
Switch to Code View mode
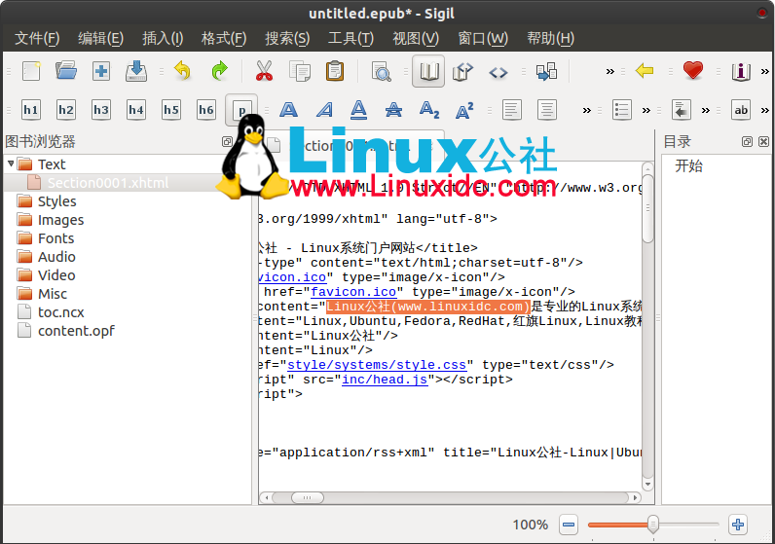coord(498,71)
